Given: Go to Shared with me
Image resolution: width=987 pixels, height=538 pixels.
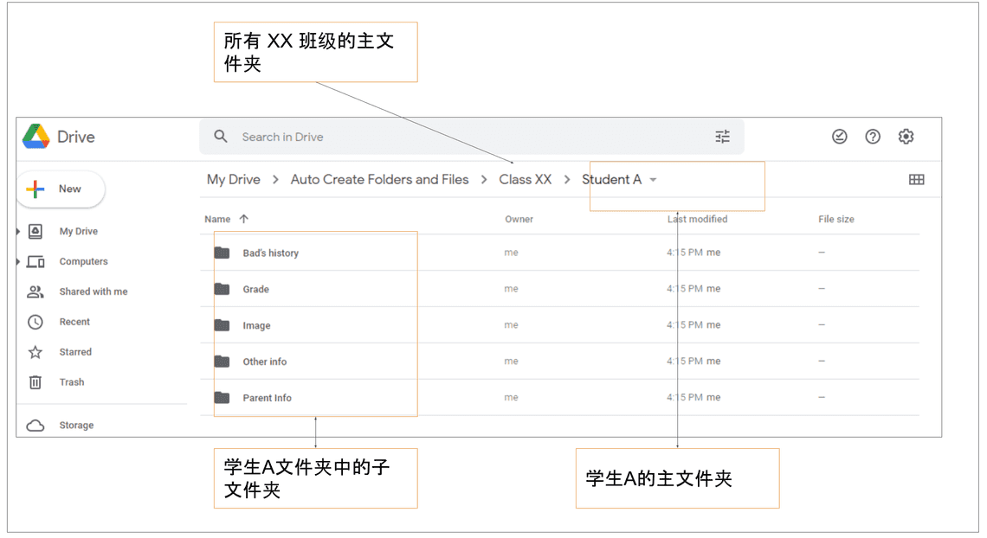Looking at the screenshot, I should (93, 291).
